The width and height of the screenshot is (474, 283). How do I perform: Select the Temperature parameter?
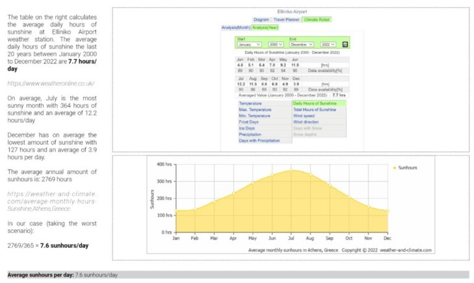(x=251, y=103)
